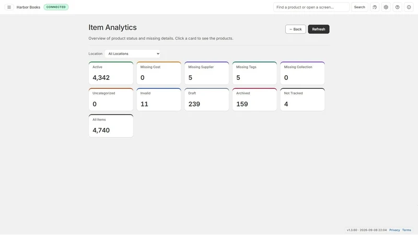
Task: Click the help question mark icon
Action: (397, 7)
